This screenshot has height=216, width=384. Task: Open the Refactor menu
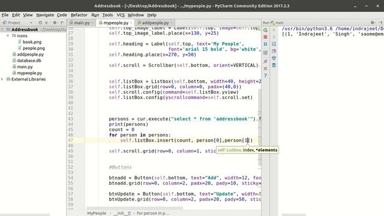[79, 15]
